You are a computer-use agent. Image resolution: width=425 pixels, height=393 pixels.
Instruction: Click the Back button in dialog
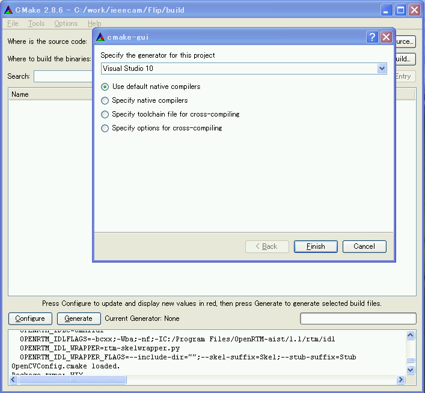(267, 246)
